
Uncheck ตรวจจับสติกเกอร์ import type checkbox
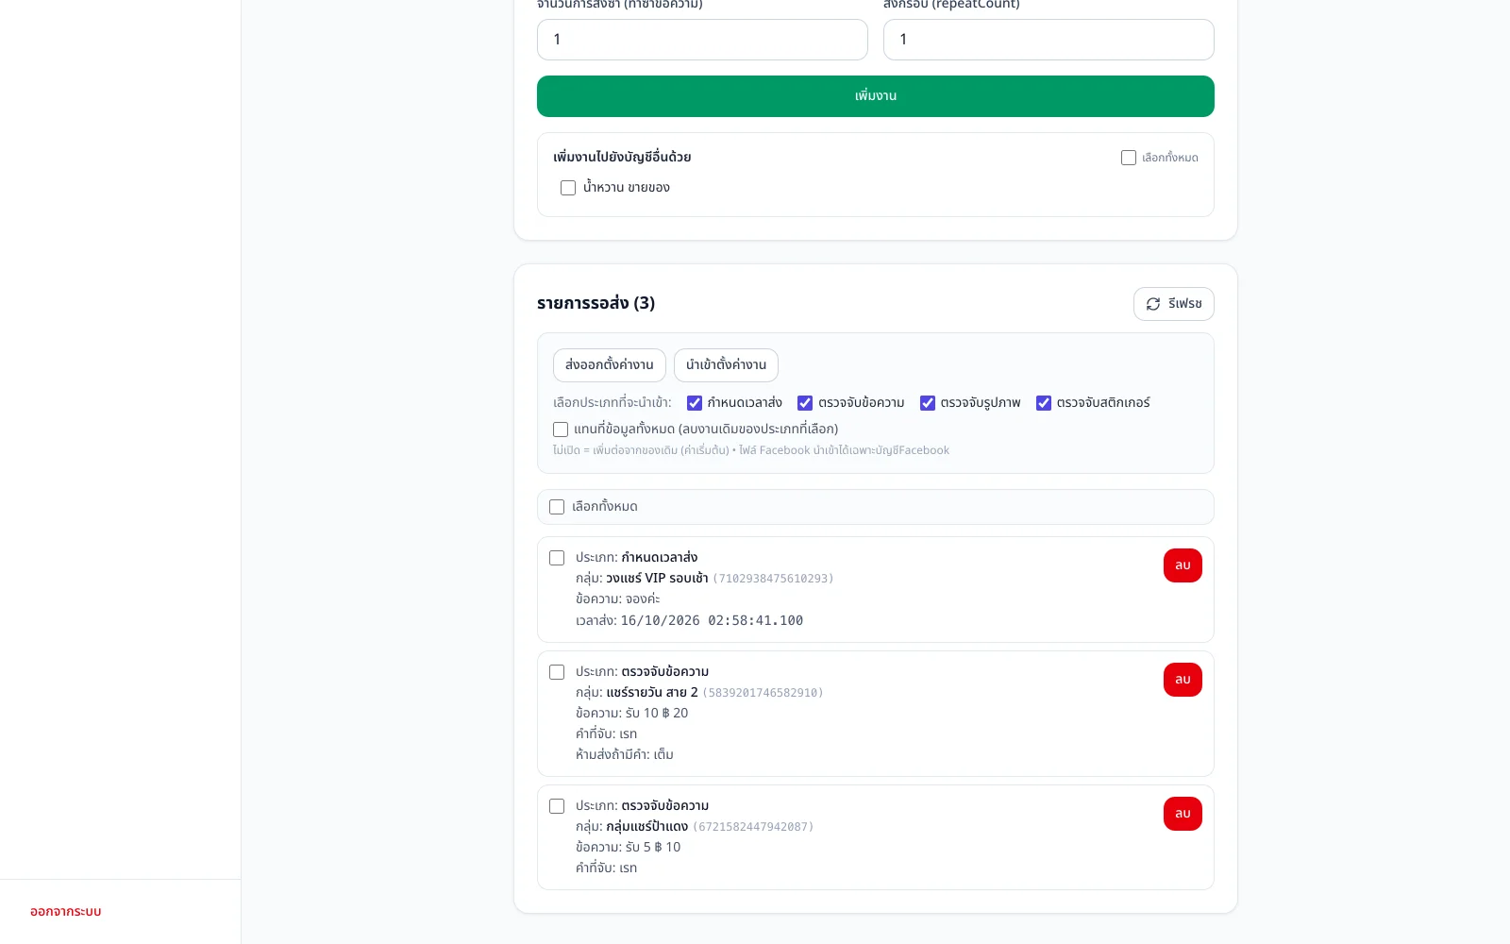pyautogui.click(x=1044, y=403)
